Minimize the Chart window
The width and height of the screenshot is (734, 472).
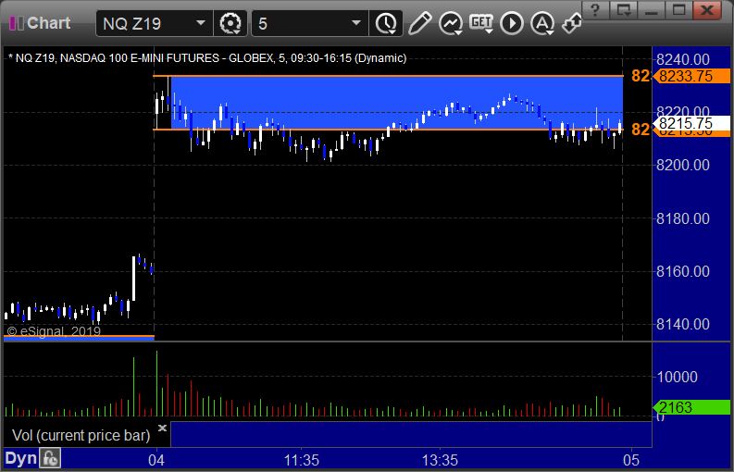point(651,9)
